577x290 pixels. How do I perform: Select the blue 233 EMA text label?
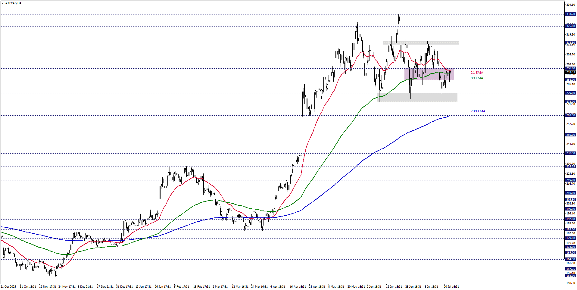click(x=478, y=111)
